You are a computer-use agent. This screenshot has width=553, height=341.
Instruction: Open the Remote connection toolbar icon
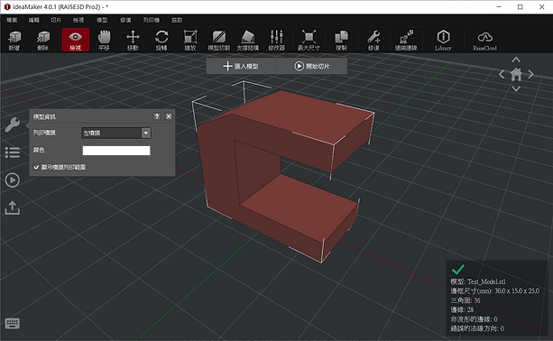click(406, 41)
